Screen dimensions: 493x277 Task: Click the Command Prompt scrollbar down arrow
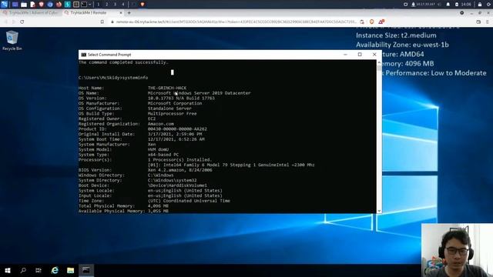tap(379, 211)
